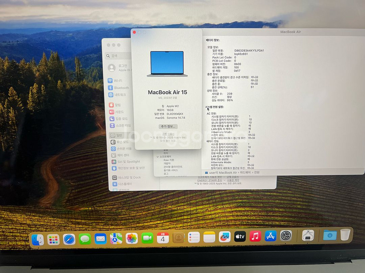Open the 규제 인증서 link

[168, 134]
